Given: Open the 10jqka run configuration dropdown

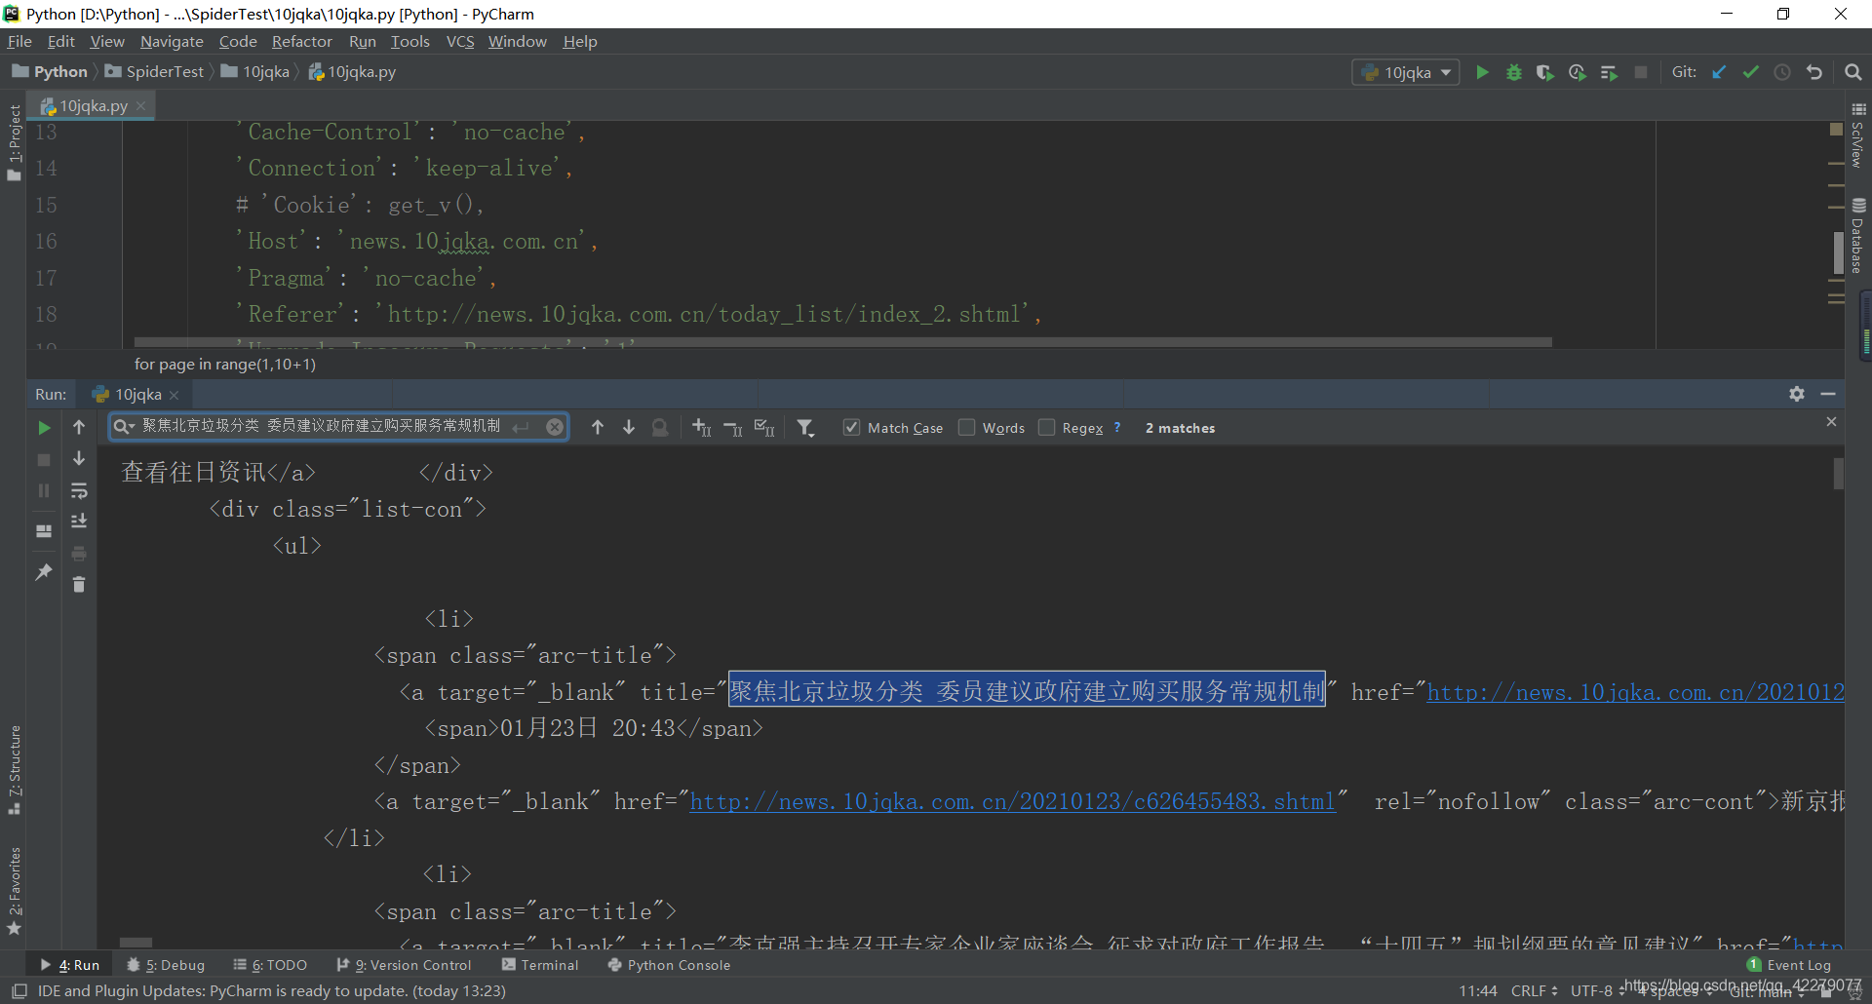Looking at the screenshot, I should (x=1405, y=72).
